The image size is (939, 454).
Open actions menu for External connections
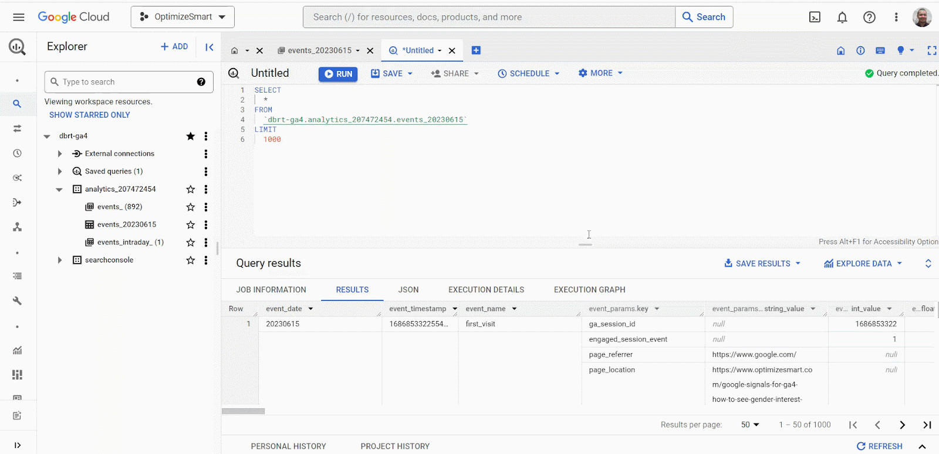click(x=205, y=153)
